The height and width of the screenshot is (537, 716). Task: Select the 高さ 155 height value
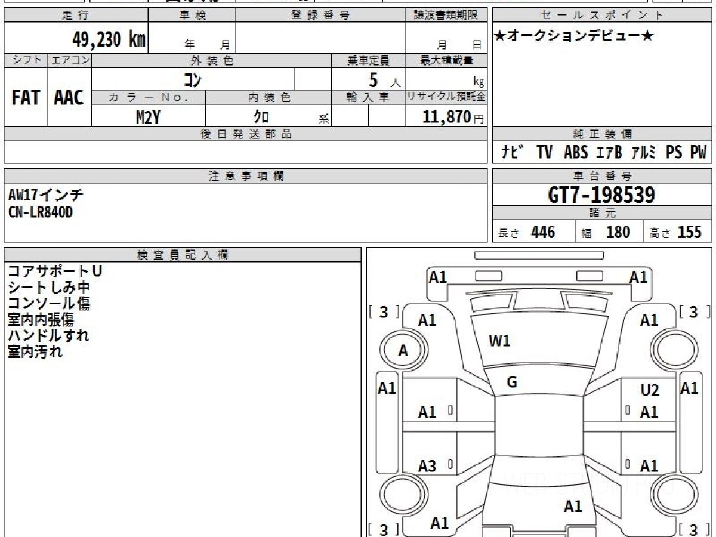coord(675,232)
